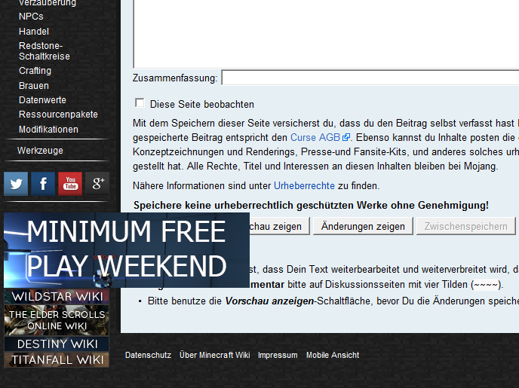Open the Urheberrechte link

304,186
